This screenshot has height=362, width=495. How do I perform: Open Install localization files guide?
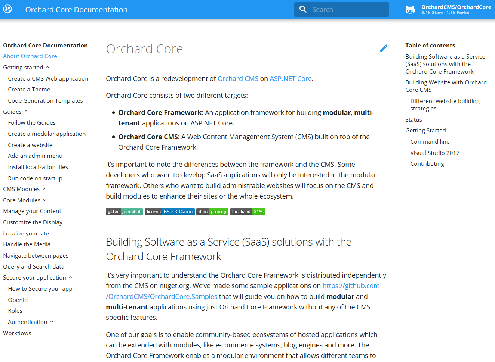(38, 167)
